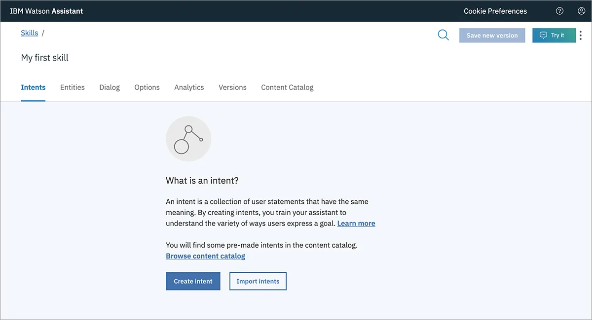Open the Options tab
Screen dimensions: 592x320
(x=147, y=87)
